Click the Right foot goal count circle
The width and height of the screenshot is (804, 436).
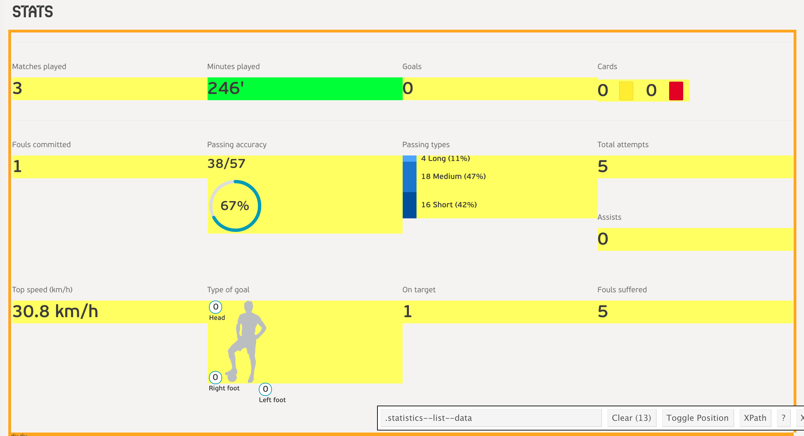coord(215,377)
